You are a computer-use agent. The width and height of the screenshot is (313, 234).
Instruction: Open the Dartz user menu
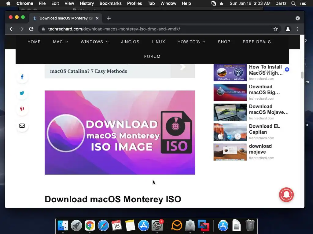(x=281, y=3)
